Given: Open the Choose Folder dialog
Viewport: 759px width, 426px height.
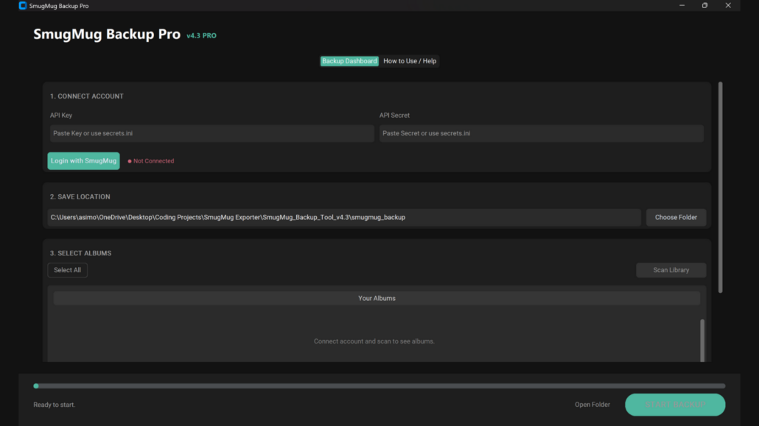Looking at the screenshot, I should click(x=675, y=217).
